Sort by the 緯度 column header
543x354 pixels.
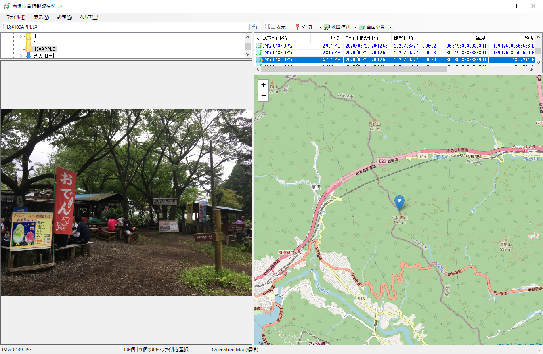pyautogui.click(x=464, y=38)
